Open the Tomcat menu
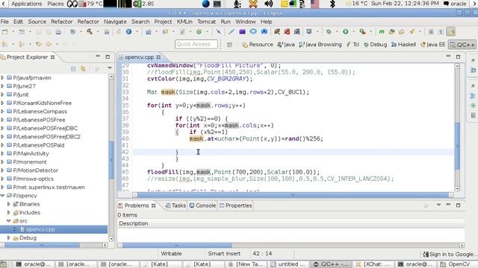Screen dimensions: 478x268 206,22
